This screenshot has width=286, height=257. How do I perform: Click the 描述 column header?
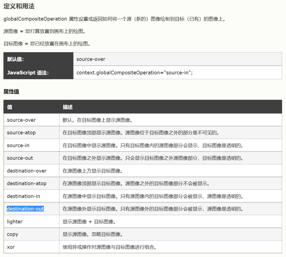coord(68,107)
